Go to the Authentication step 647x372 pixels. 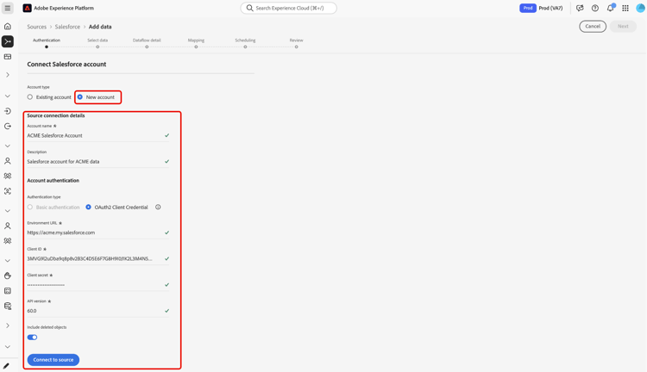47,43
